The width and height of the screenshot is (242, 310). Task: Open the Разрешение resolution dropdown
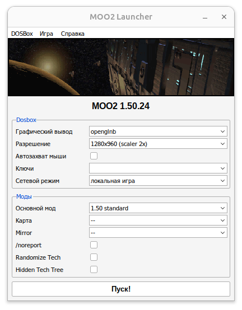(x=158, y=144)
